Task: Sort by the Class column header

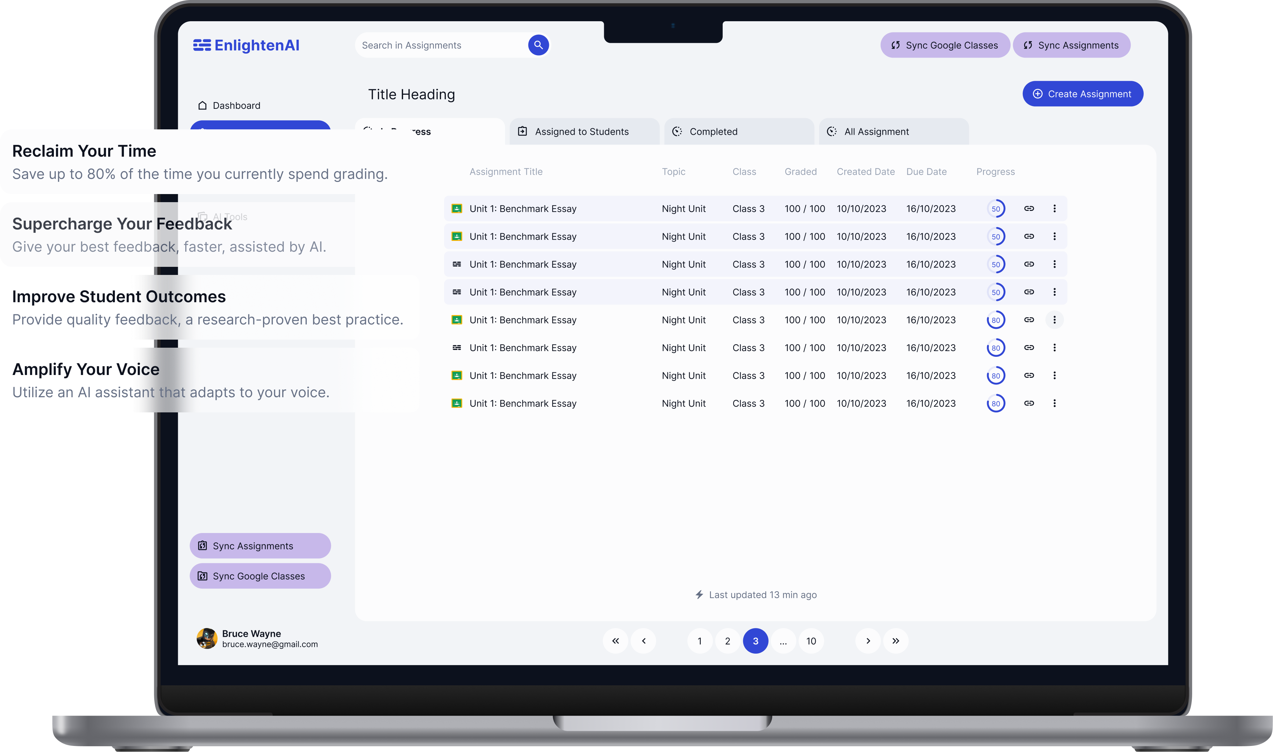Action: pyautogui.click(x=744, y=172)
